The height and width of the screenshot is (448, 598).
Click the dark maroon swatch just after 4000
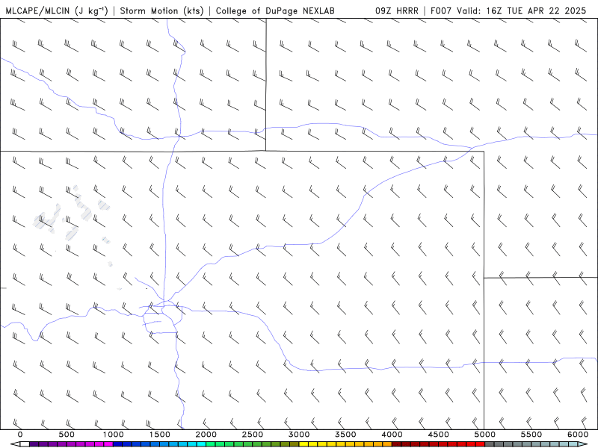point(397,444)
